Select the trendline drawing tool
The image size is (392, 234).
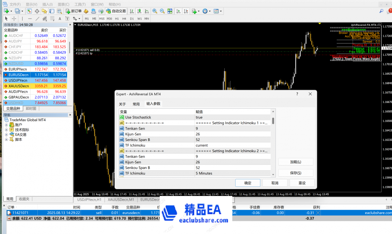[37, 18]
